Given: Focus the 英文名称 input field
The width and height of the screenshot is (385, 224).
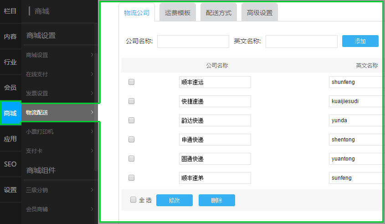Looking at the screenshot, I should [301, 42].
